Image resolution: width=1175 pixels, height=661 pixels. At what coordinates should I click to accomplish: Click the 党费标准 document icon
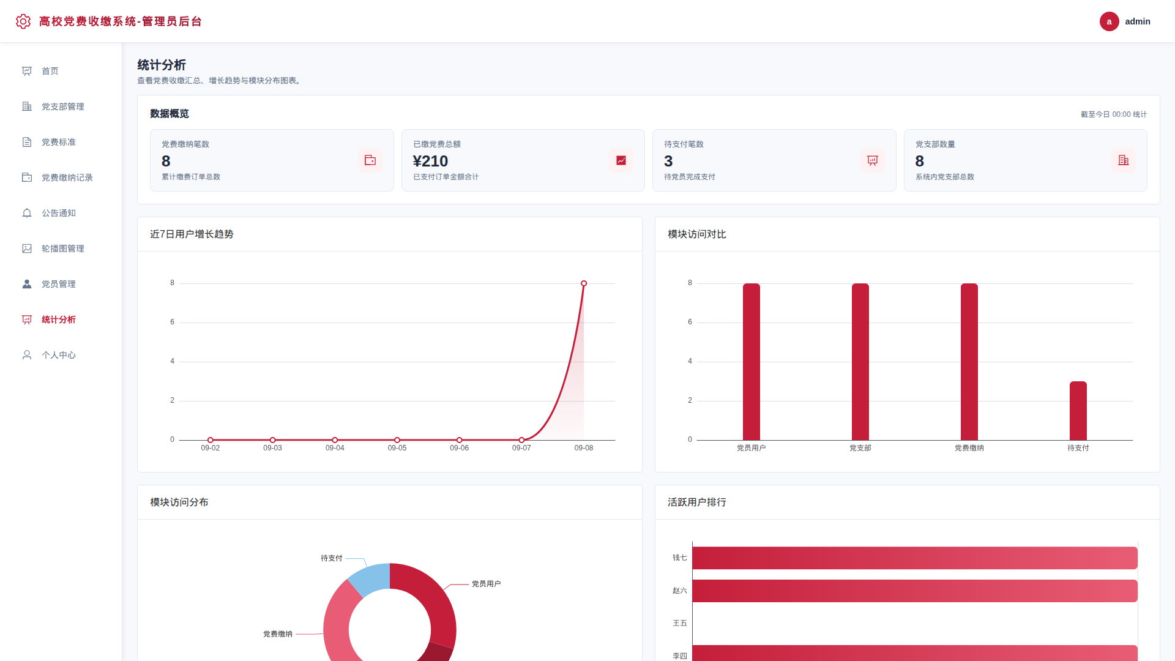pyautogui.click(x=27, y=142)
